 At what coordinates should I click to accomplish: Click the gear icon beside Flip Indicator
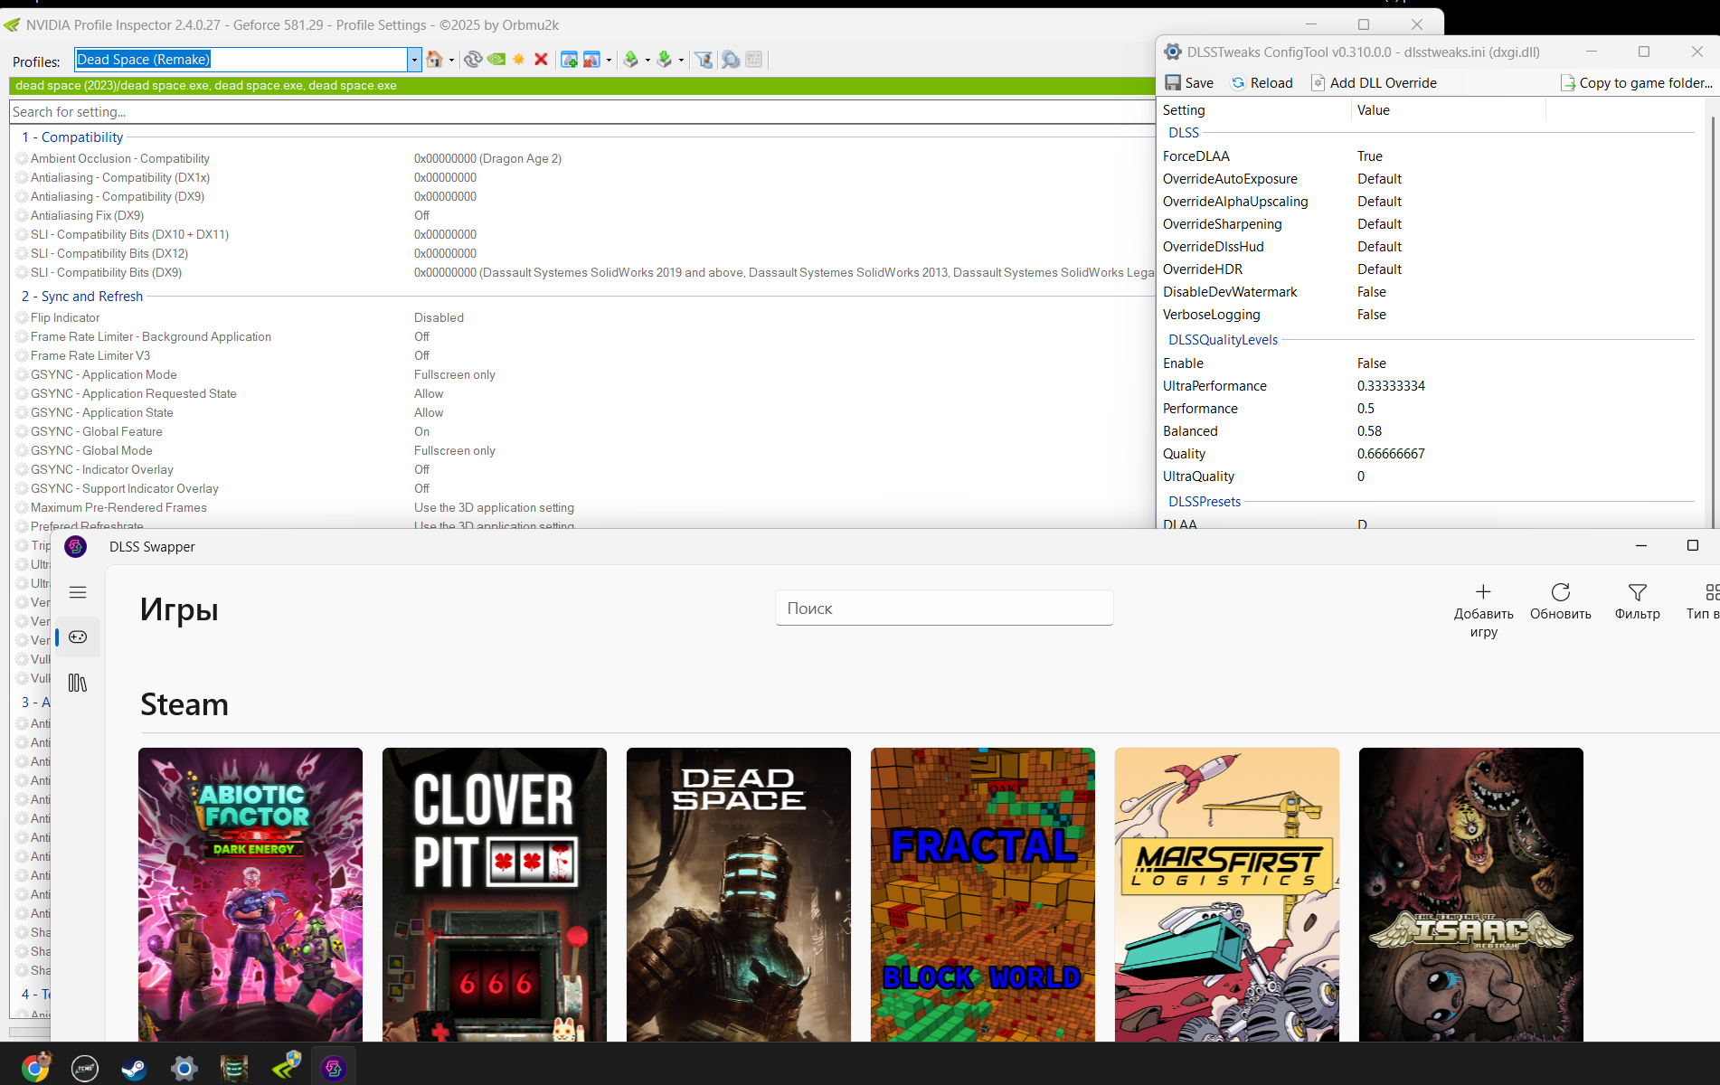click(x=22, y=317)
